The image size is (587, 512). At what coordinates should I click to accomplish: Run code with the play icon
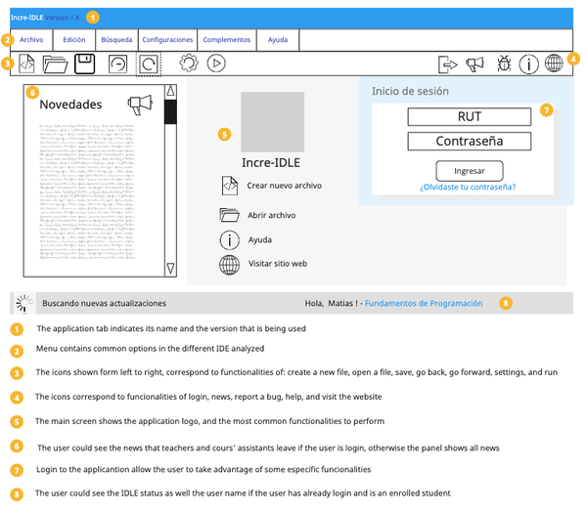pos(216,64)
